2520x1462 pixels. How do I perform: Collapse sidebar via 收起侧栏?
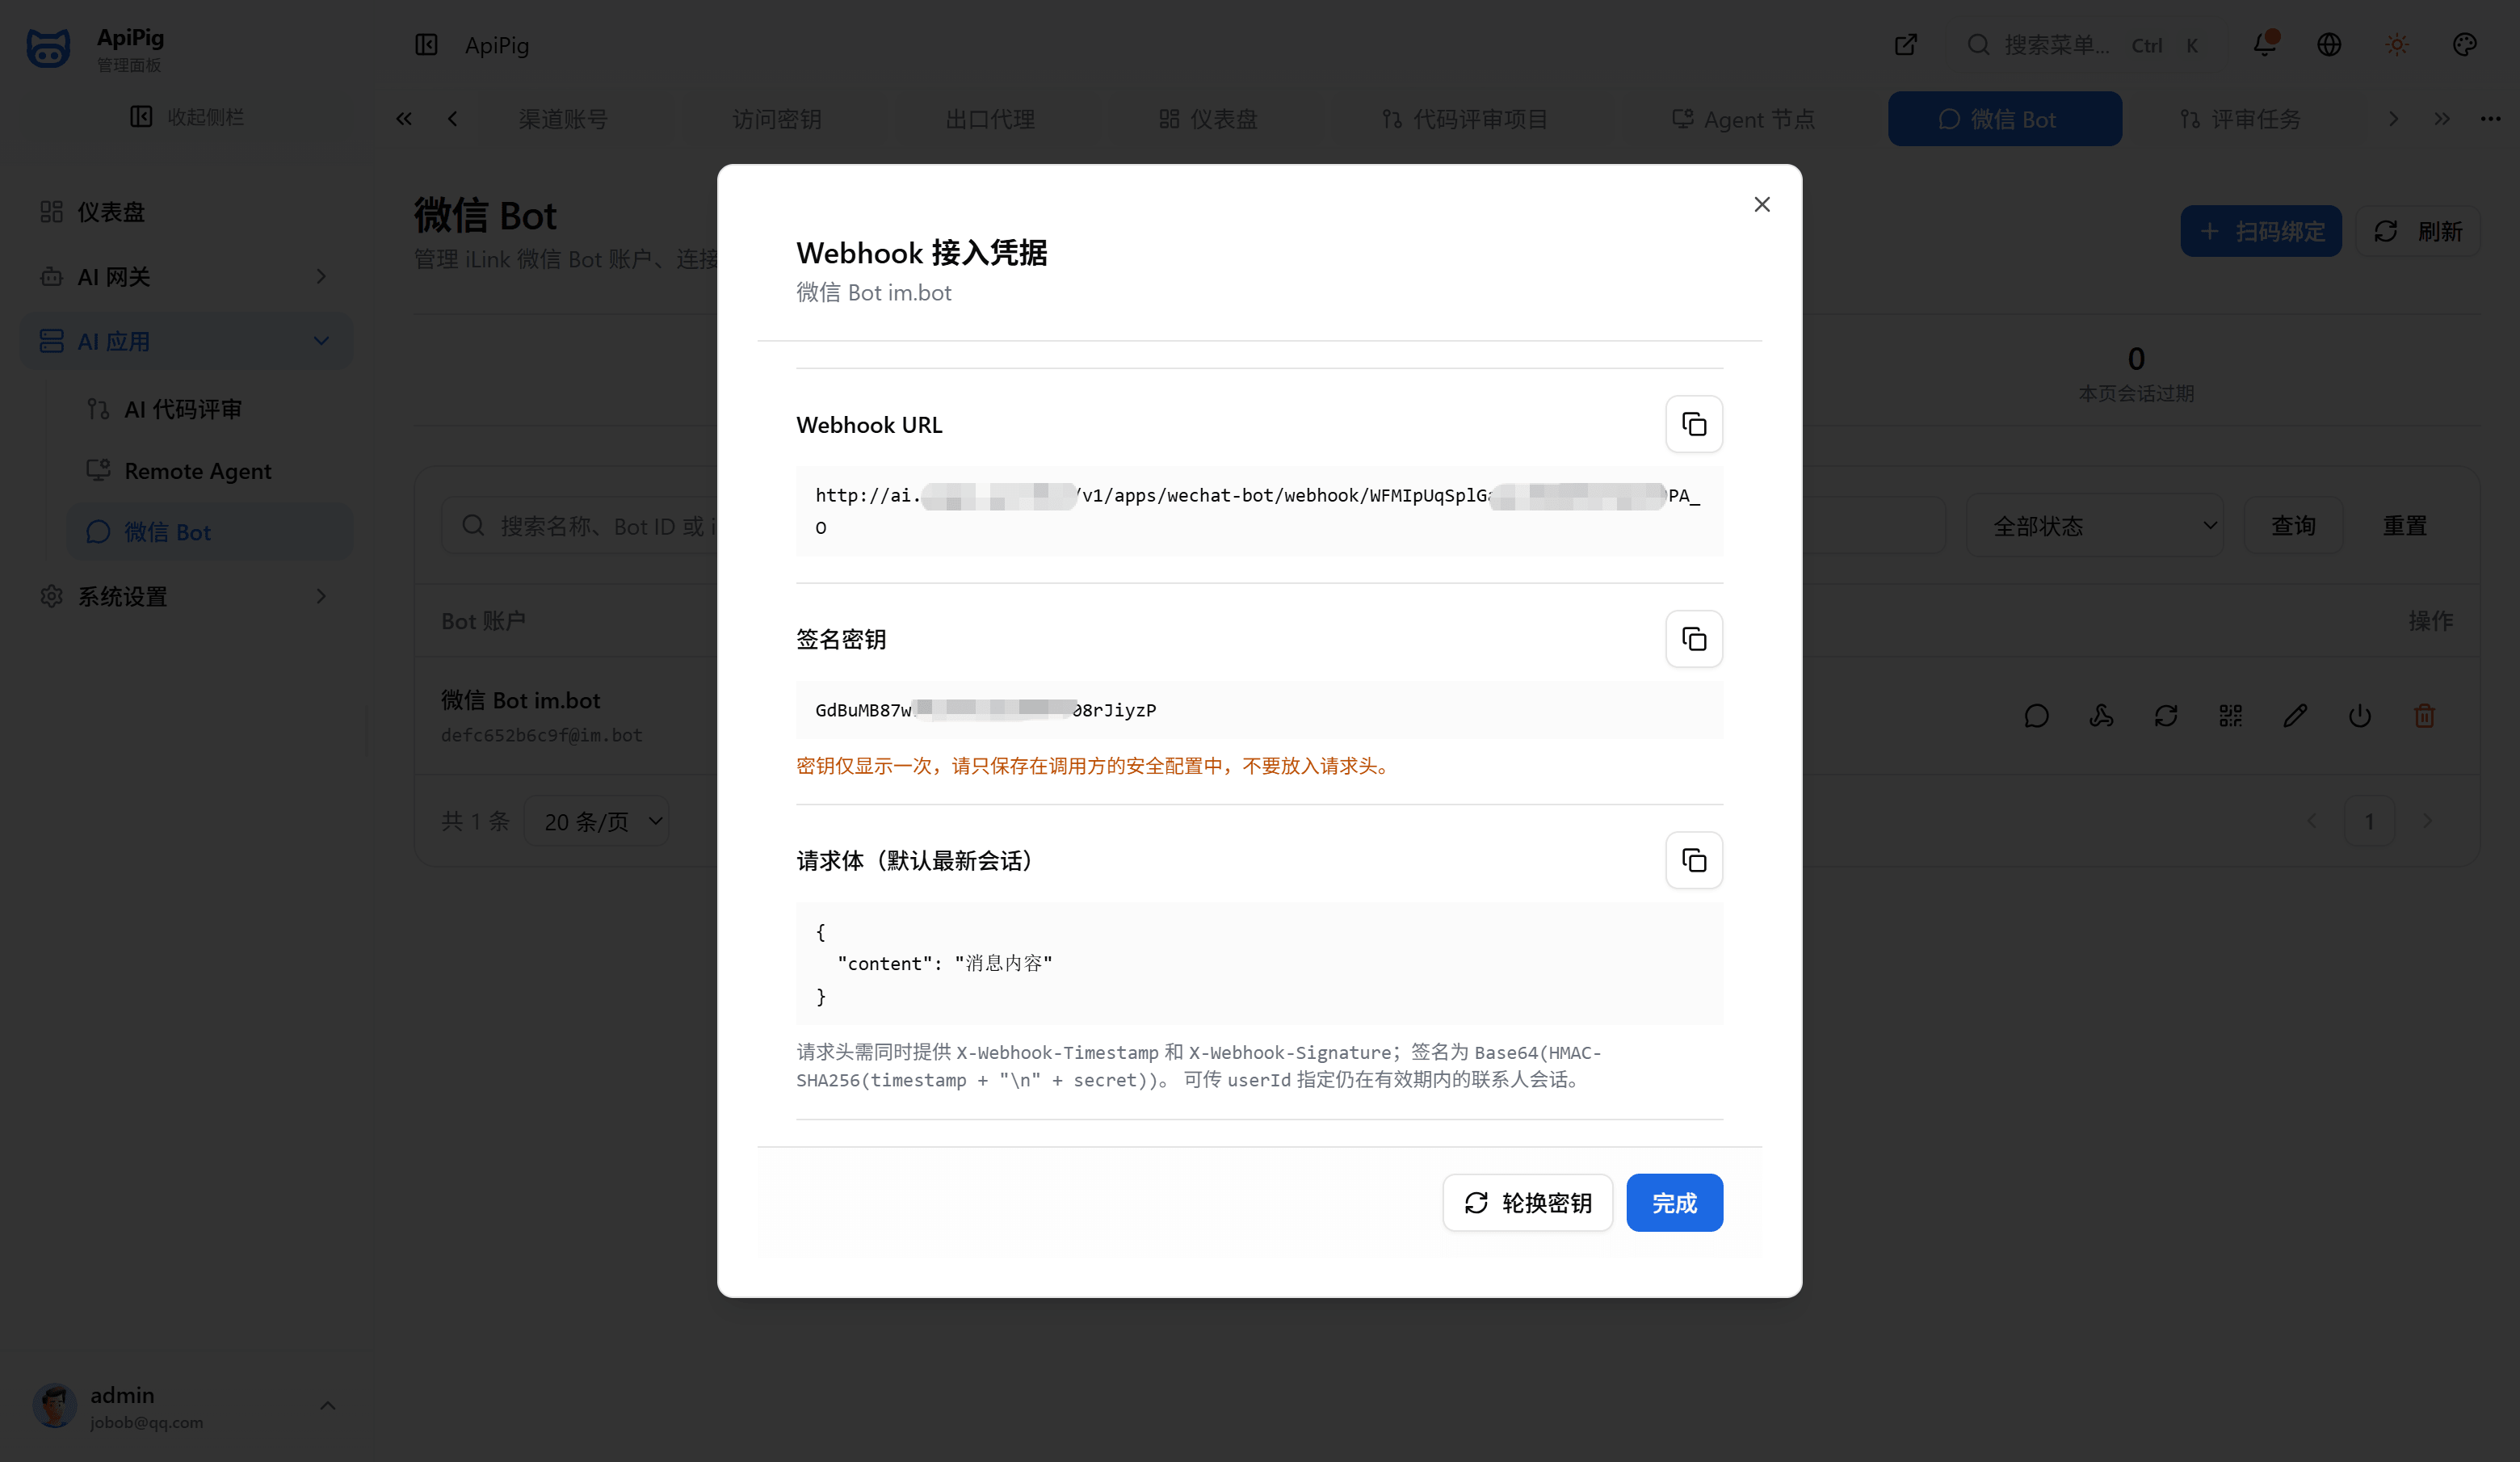[x=187, y=117]
